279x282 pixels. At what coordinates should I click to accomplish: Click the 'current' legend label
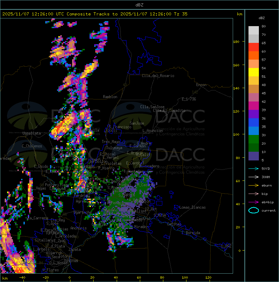coord(269,210)
